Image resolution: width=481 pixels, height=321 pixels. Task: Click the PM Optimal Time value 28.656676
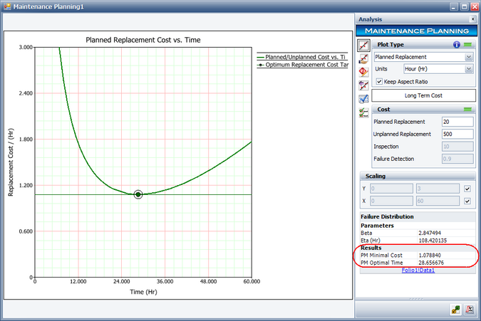431,263
